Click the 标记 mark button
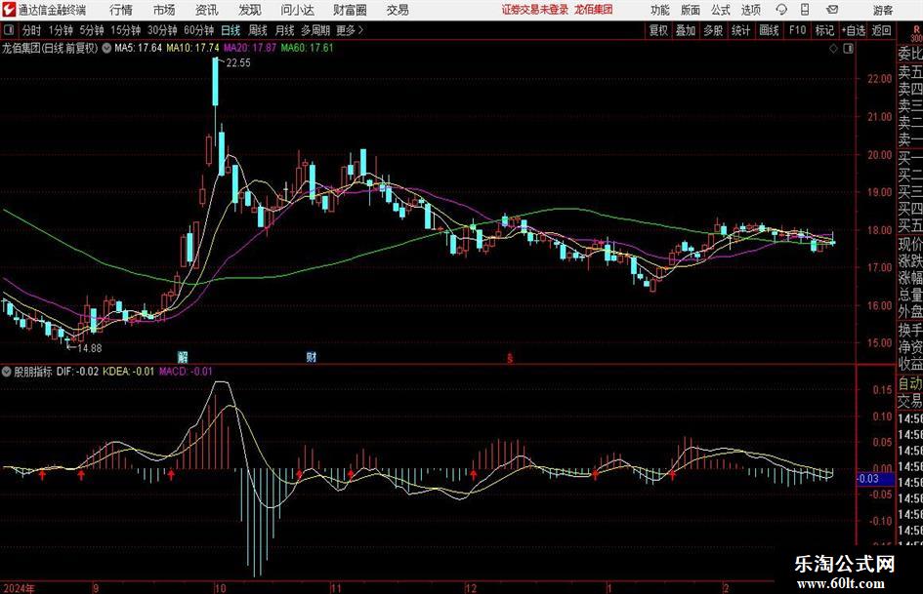 (x=824, y=30)
